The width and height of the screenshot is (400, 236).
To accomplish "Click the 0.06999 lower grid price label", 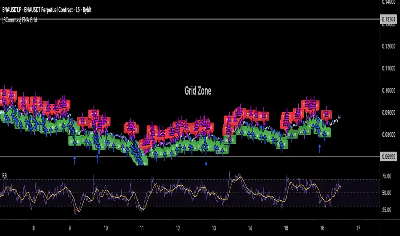I will pos(388,156).
